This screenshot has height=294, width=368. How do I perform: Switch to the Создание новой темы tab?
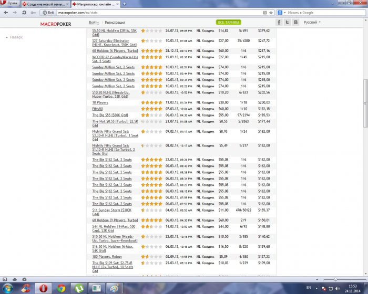click(45, 4)
